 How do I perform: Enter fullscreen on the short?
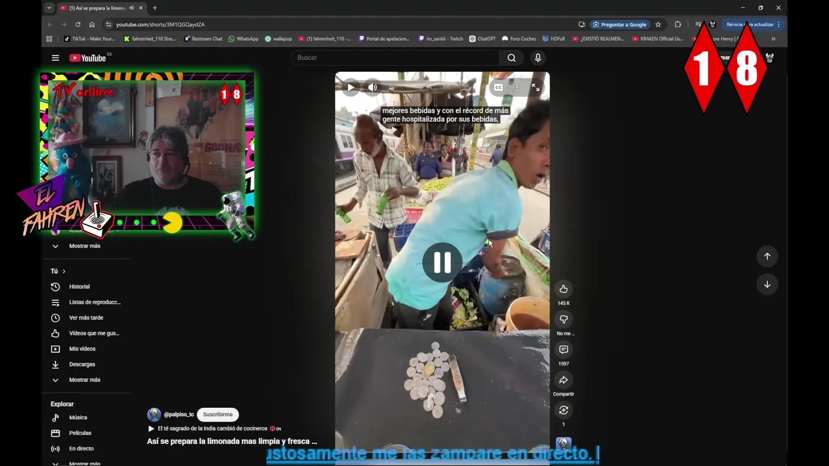pos(536,87)
